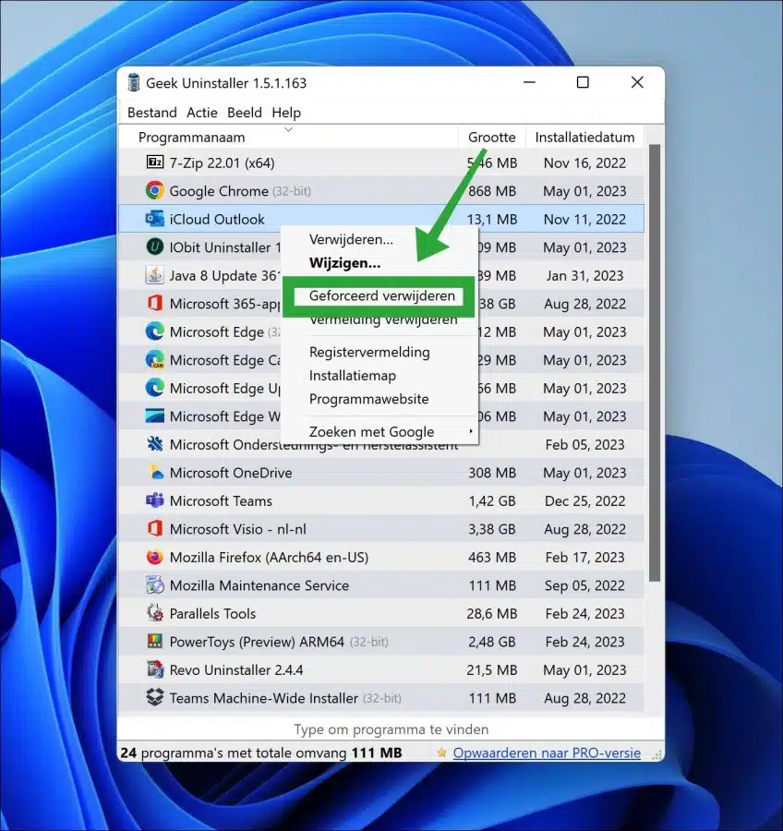Click the Revo Uninstaller icon
The height and width of the screenshot is (831, 783).
pyautogui.click(x=155, y=669)
